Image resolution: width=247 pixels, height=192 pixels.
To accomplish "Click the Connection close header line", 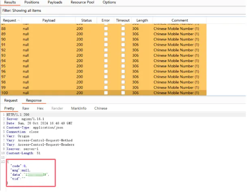I will [x=22, y=132].
